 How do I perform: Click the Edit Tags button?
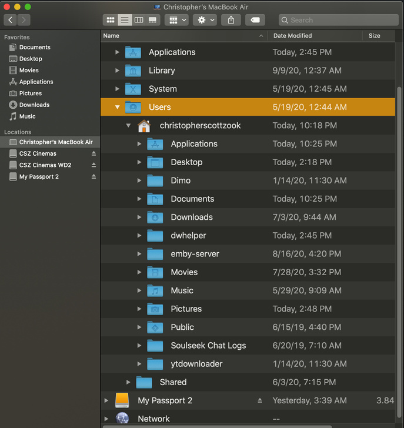255,20
